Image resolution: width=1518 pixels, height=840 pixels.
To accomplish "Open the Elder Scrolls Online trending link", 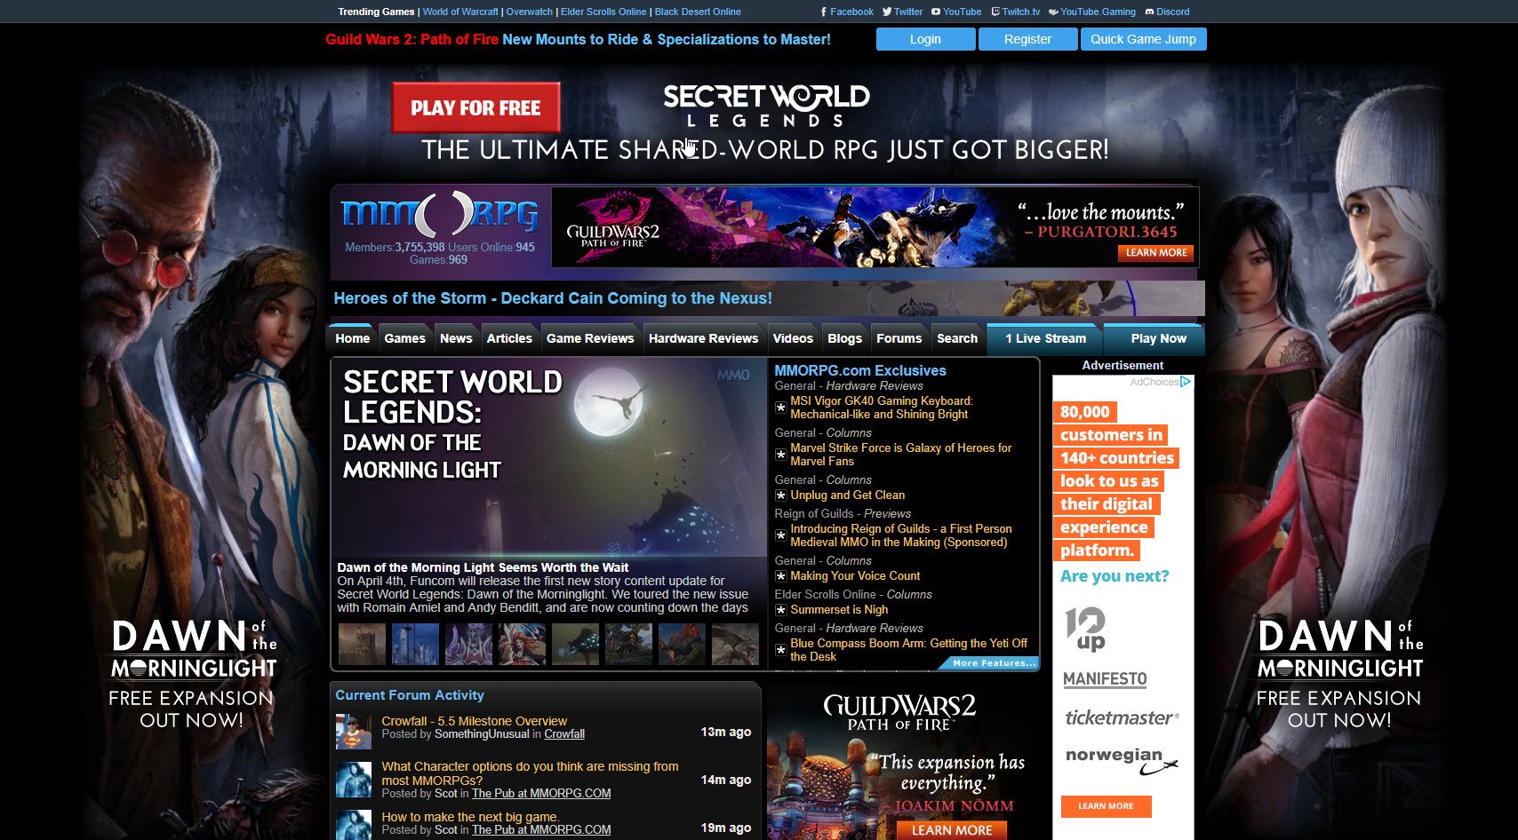I will click(603, 12).
